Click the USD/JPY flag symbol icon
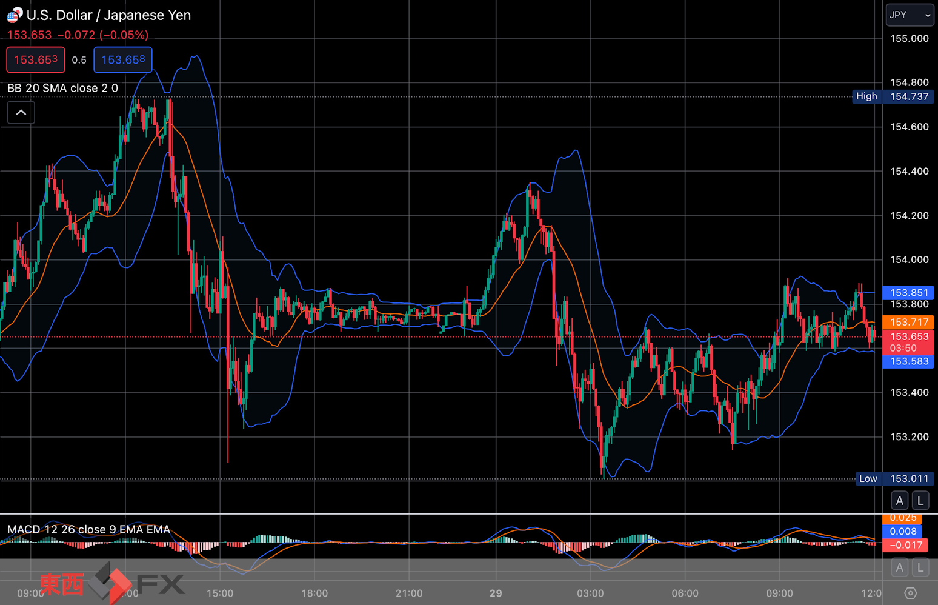Viewport: 938px width, 605px height. coord(15,15)
